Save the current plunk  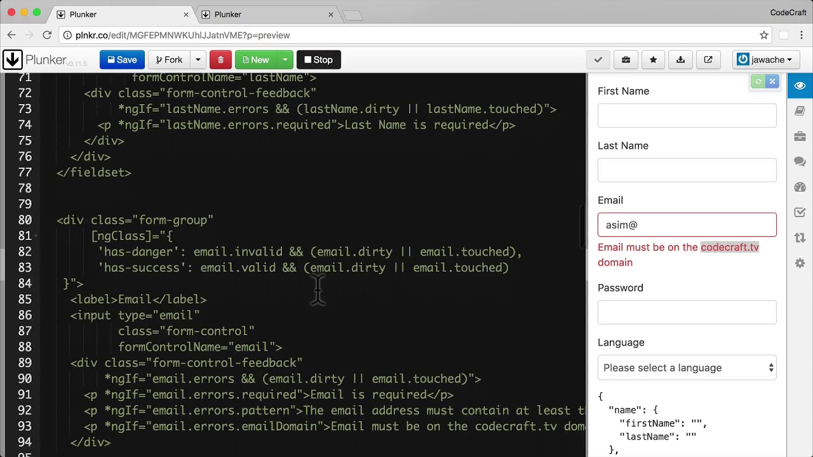[x=122, y=60]
